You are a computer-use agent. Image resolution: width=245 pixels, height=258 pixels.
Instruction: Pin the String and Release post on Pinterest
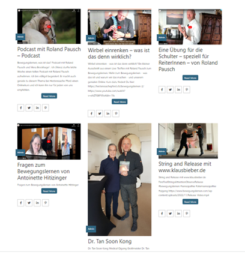point(187,214)
